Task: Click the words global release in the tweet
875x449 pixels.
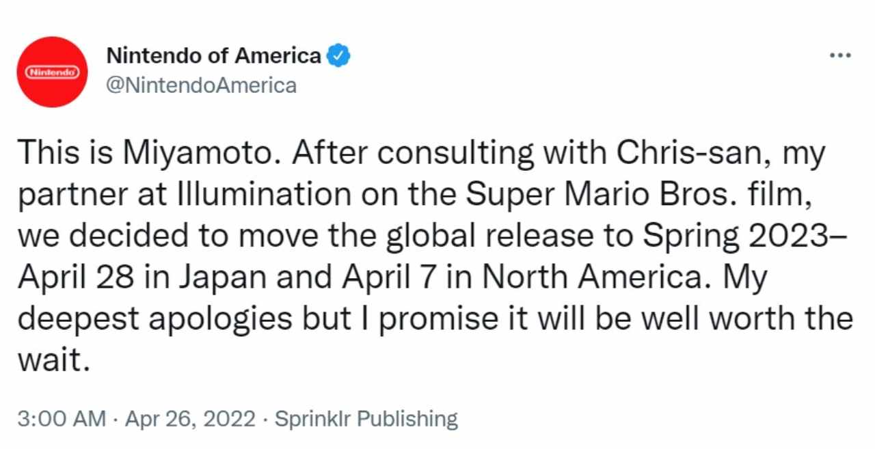Action: (x=481, y=236)
